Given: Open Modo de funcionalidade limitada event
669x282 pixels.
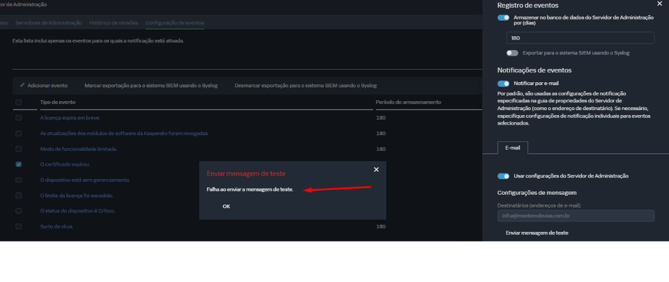Looking at the screenshot, I should (x=79, y=149).
